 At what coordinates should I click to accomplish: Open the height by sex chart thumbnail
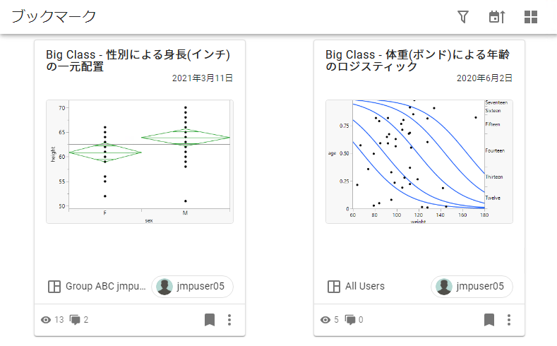pos(139,162)
